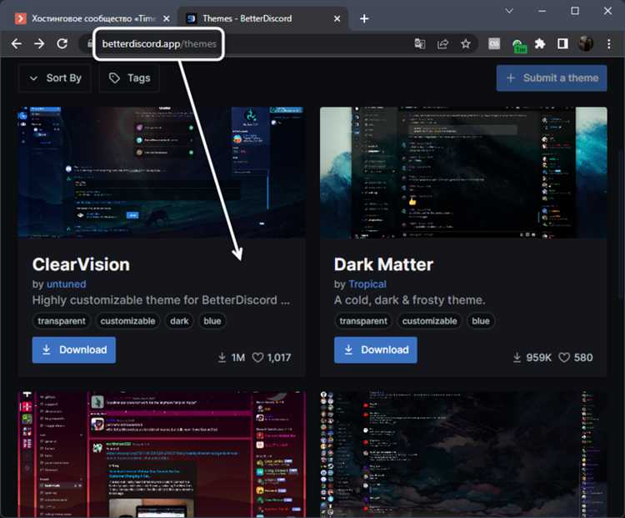This screenshot has height=518, width=625.
Task: Click ClearVision description text
Action: [161, 300]
